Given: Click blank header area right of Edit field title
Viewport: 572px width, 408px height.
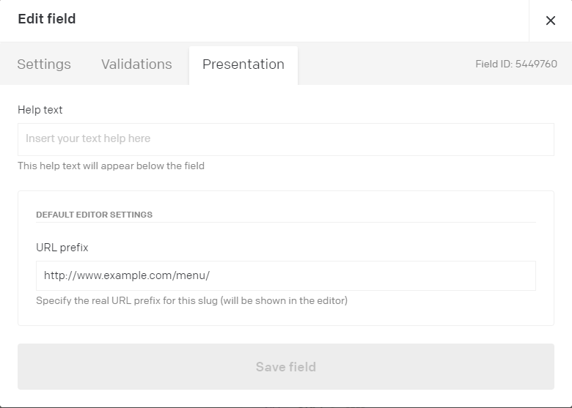Looking at the screenshot, I should tap(299, 21).
